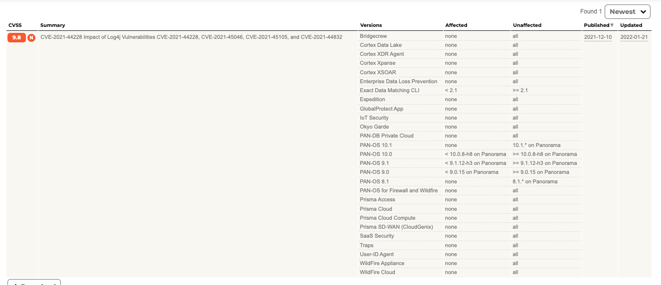The image size is (661, 285).
Task: Click the partially visible button below the table
Action: click(x=34, y=283)
